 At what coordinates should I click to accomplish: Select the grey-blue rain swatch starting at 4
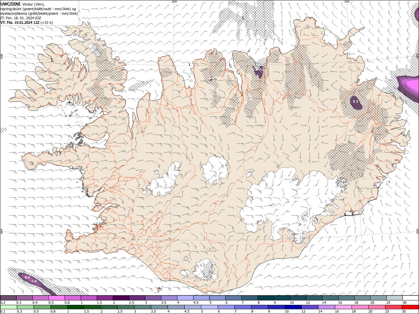(x=176, y=307)
